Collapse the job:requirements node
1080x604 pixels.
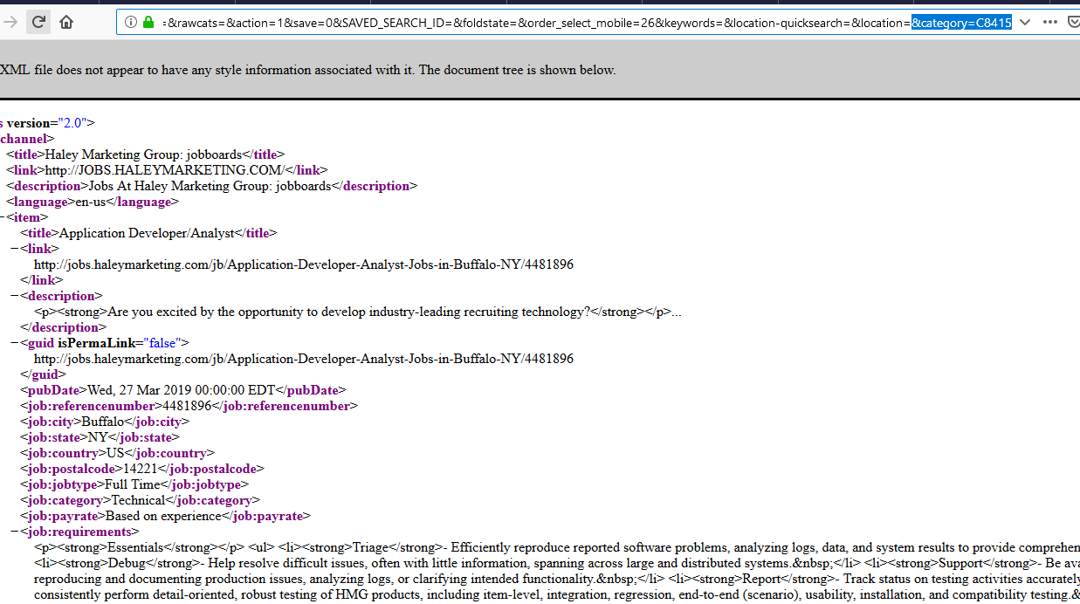click(x=15, y=532)
